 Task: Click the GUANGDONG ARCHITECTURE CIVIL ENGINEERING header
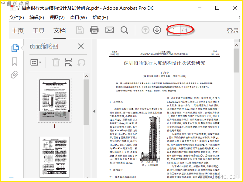[x=164, y=54]
